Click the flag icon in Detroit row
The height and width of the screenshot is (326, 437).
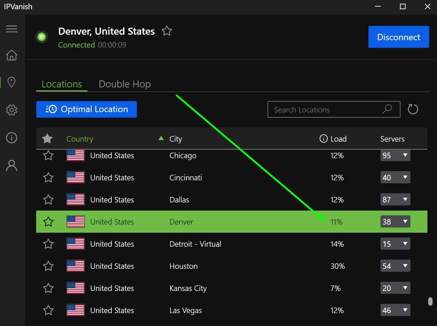coord(76,244)
